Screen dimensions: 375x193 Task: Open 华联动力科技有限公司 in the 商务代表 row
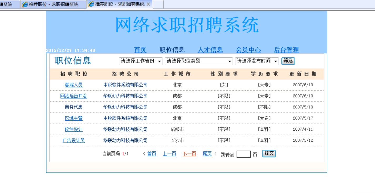125,107
